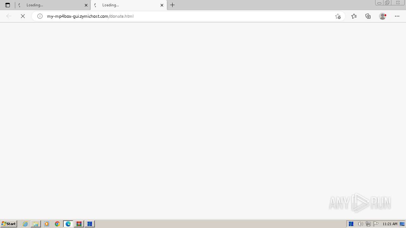Add this page to favorites
Image resolution: width=406 pixels, height=228 pixels.
[338, 16]
